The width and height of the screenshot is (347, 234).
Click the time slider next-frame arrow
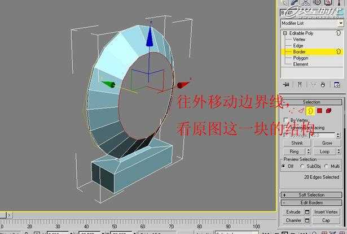pos(9,215)
